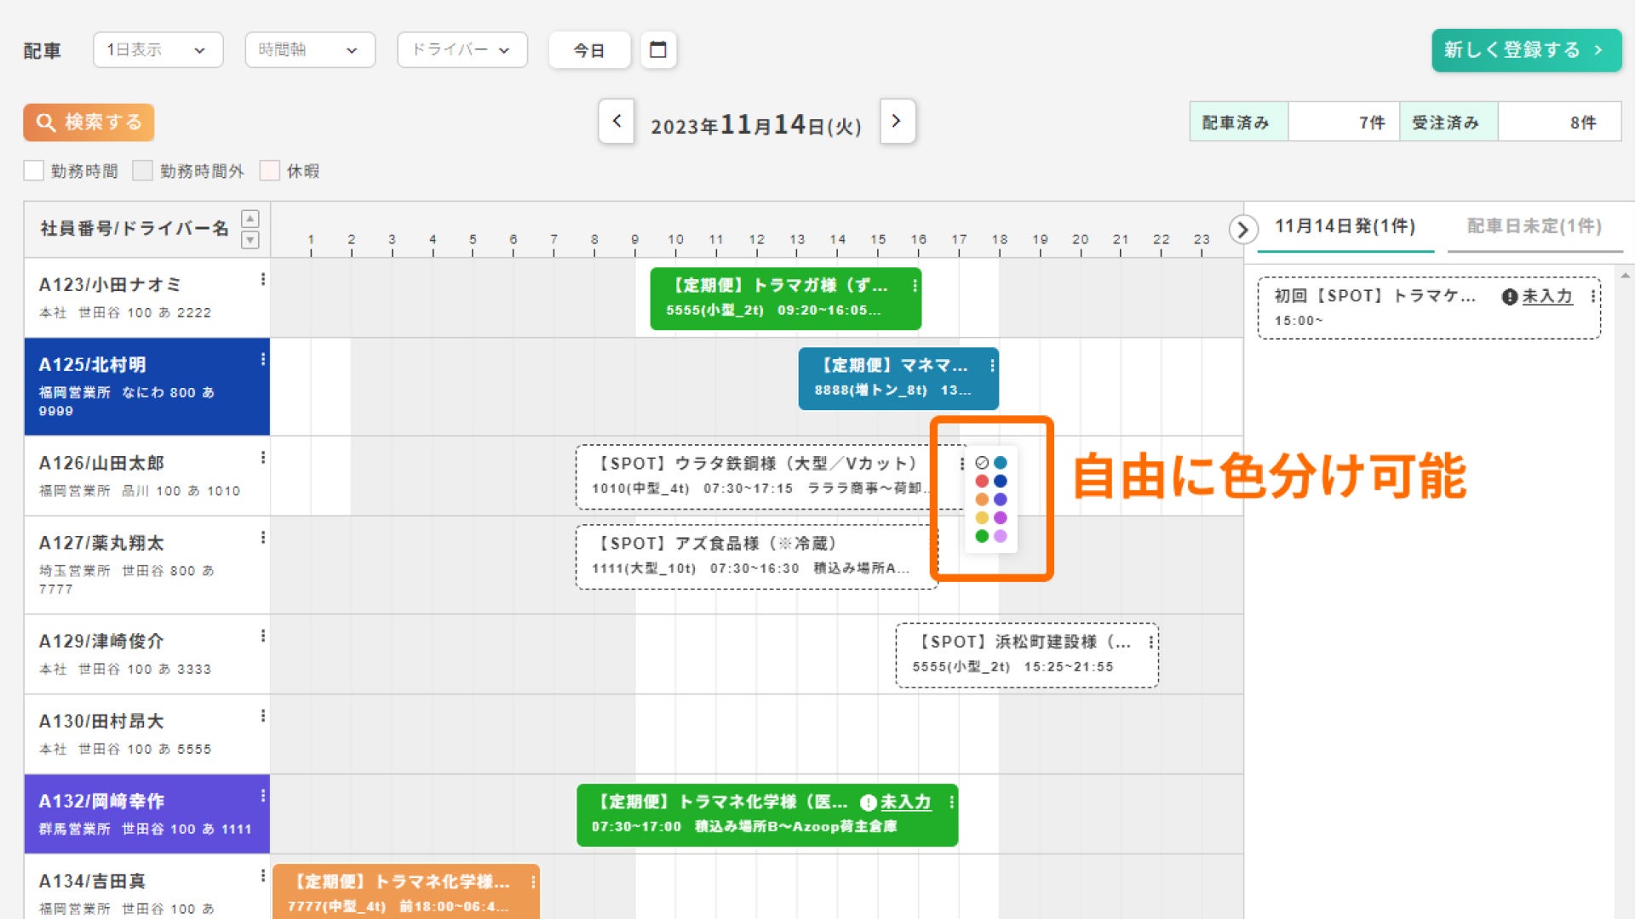Click the 新しく登録する button
The height and width of the screenshot is (919, 1635).
(x=1525, y=50)
